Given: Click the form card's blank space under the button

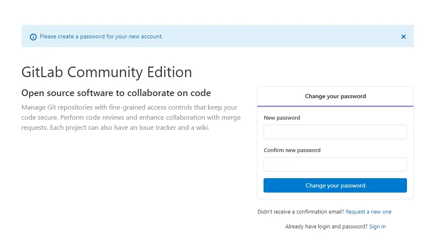Looking at the screenshot, I should tap(335, 196).
